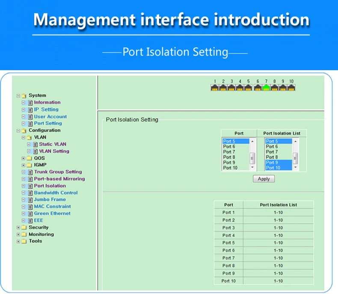This screenshot has height=299, width=338.
Task: Click port 5 icon in the port status panel
Action: coord(248,88)
